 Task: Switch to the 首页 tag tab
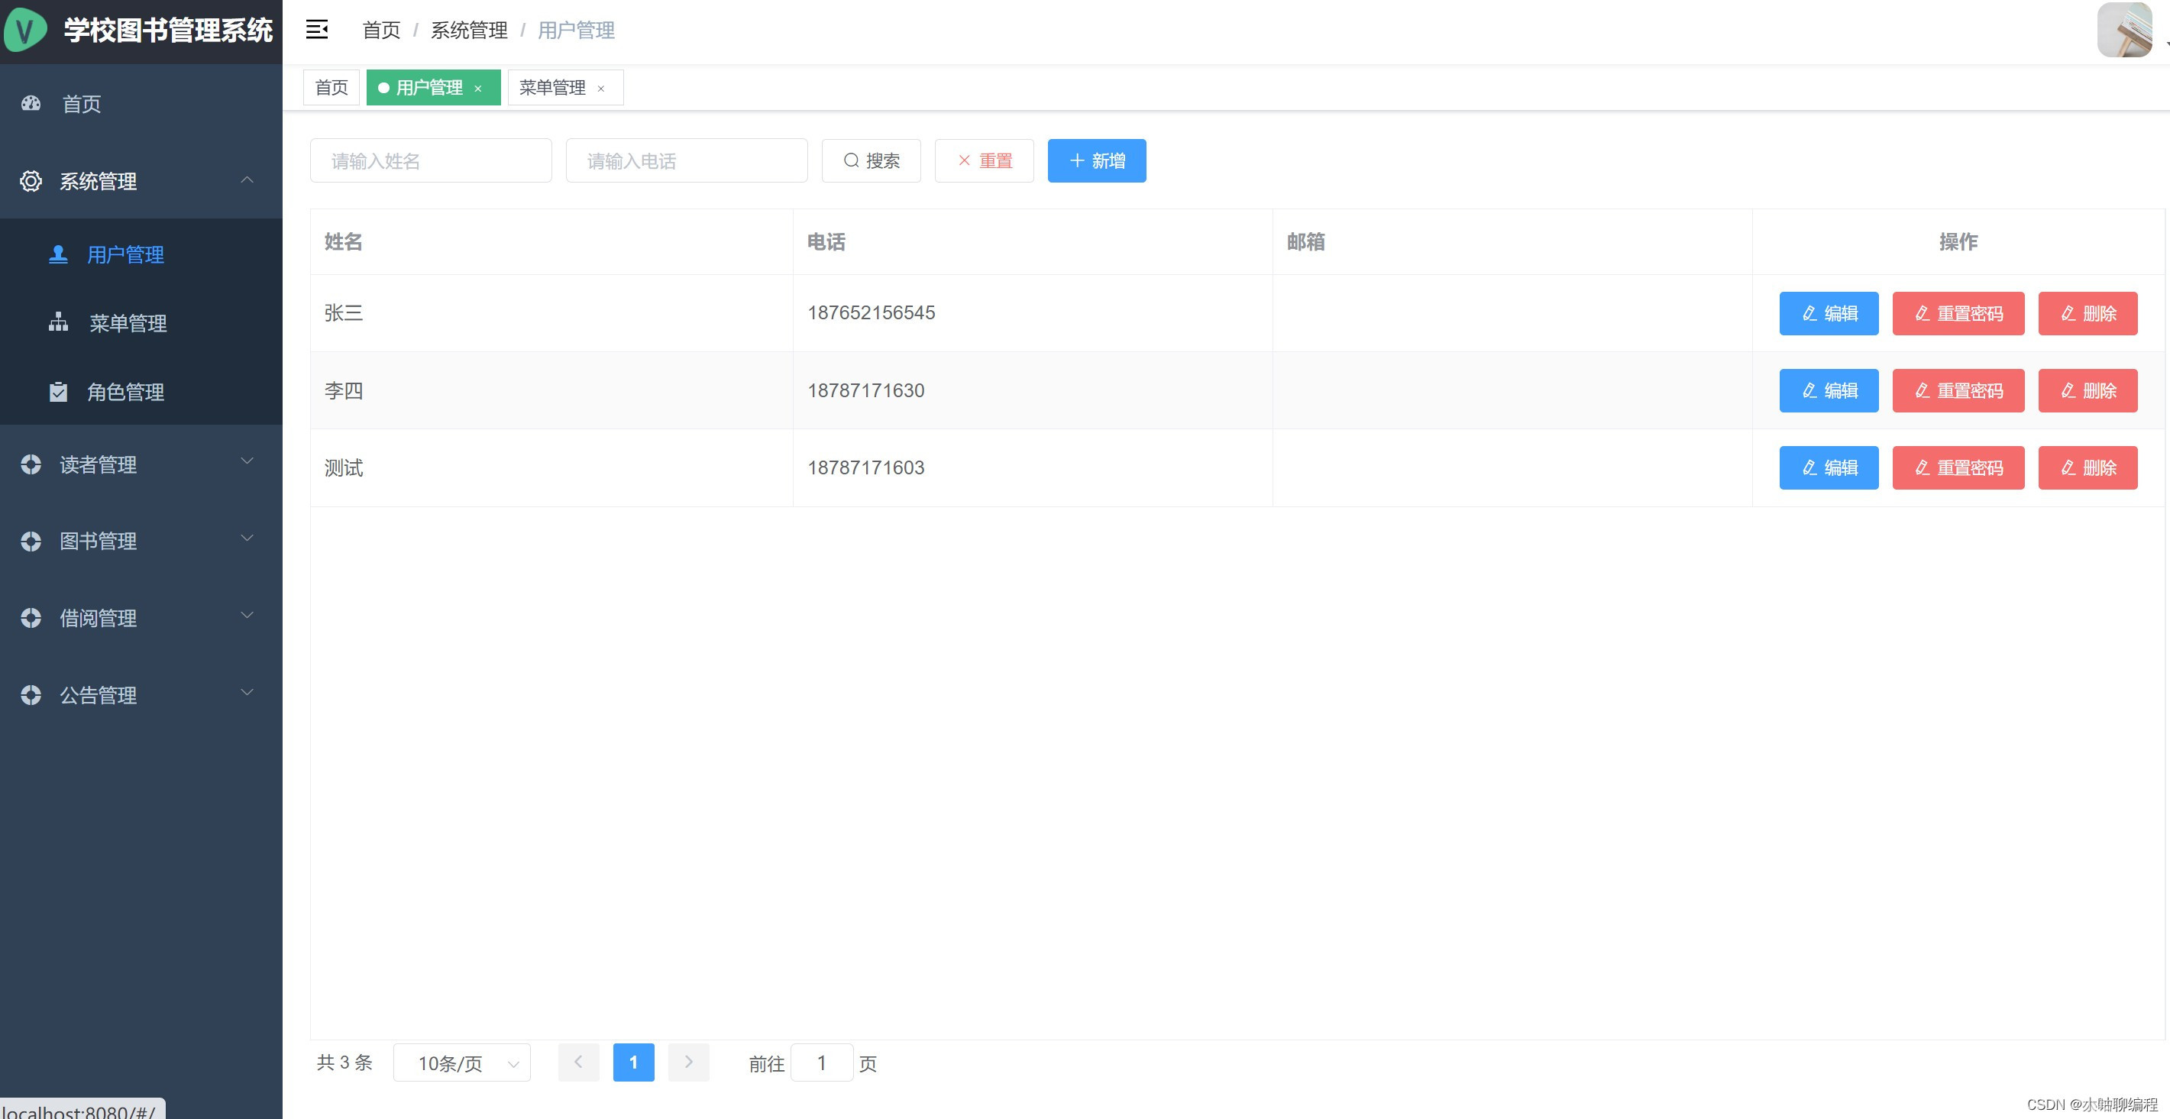331,88
